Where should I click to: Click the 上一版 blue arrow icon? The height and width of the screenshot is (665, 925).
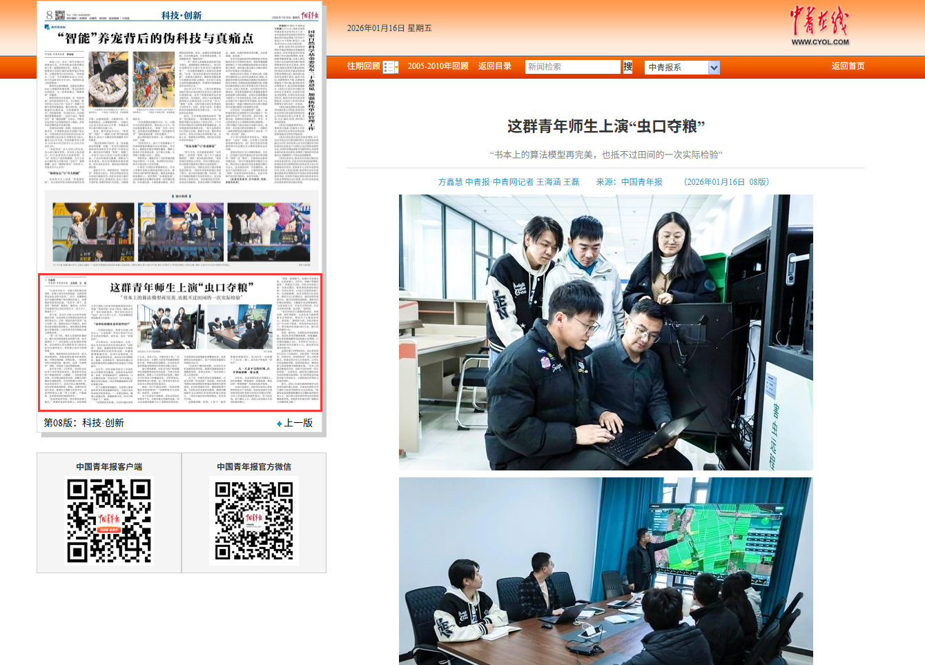[279, 424]
